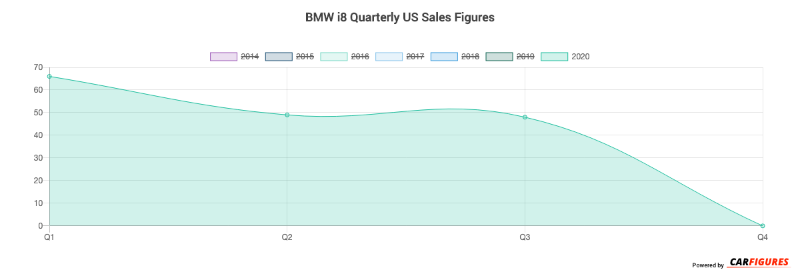Enable the 2019 series text label
This screenshot has height=276, width=800.
click(x=525, y=57)
